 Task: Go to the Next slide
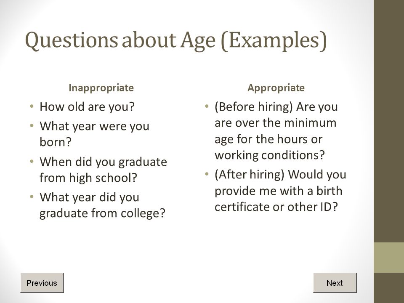coord(335,283)
